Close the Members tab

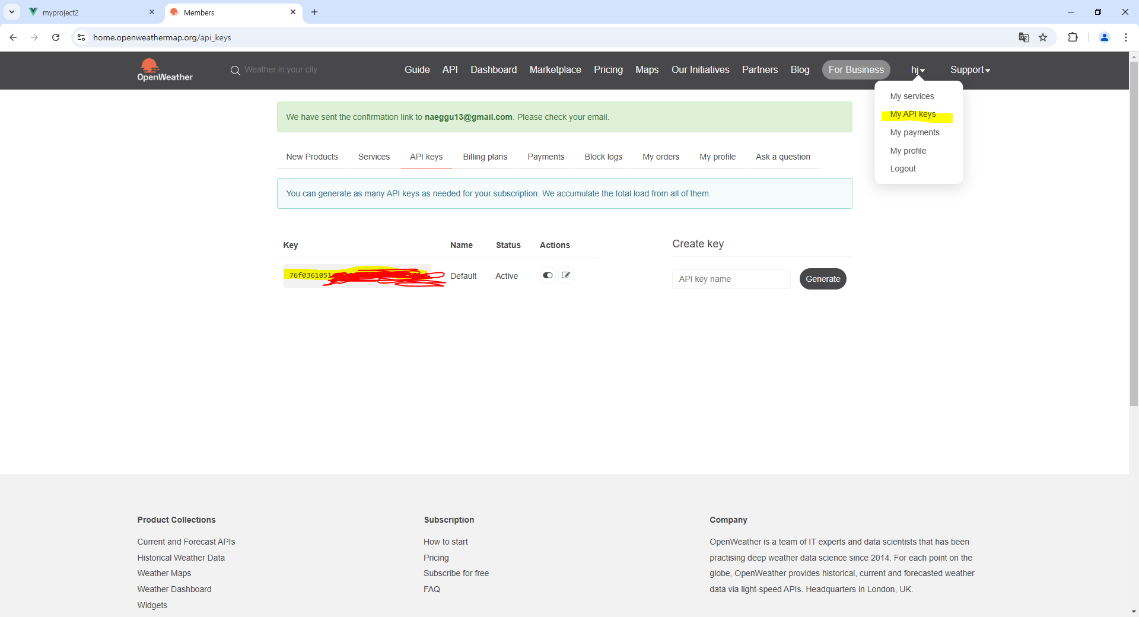point(293,12)
